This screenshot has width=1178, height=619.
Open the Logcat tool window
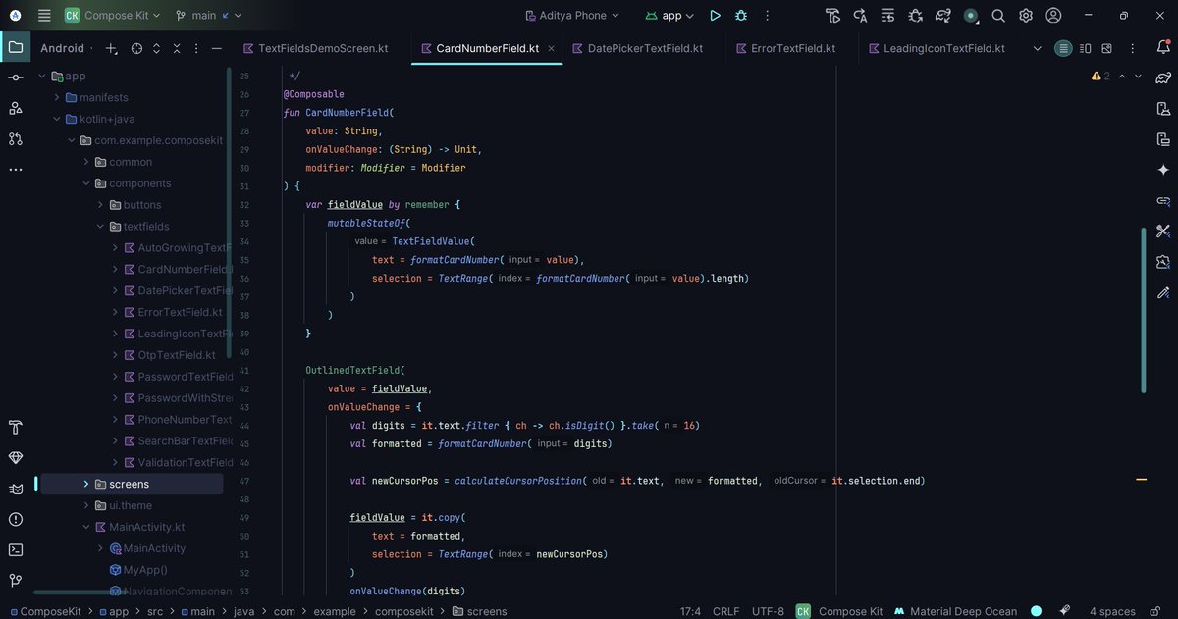tap(16, 489)
